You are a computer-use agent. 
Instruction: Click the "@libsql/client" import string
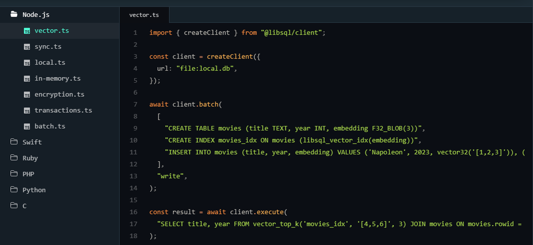292,32
